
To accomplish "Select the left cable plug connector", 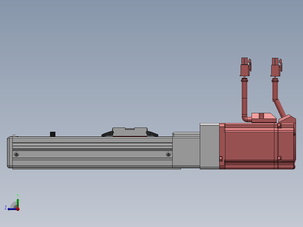I will (245, 67).
